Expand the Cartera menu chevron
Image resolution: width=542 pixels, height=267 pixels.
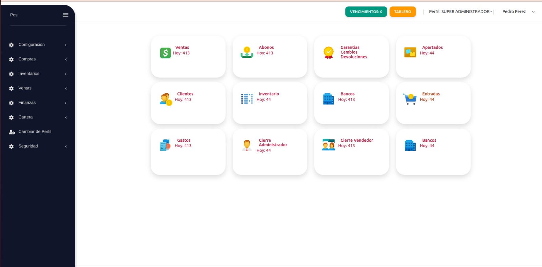click(x=66, y=117)
